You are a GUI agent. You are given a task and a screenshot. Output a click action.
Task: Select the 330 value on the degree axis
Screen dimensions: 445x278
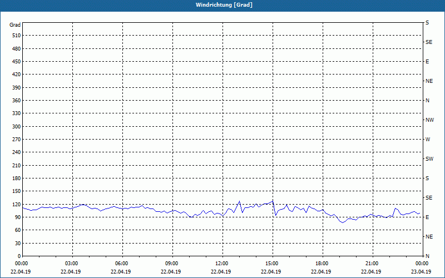point(16,113)
